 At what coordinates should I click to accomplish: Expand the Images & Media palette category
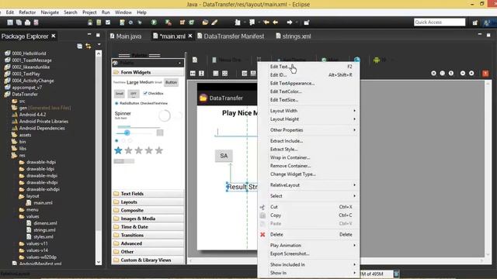[148, 219]
